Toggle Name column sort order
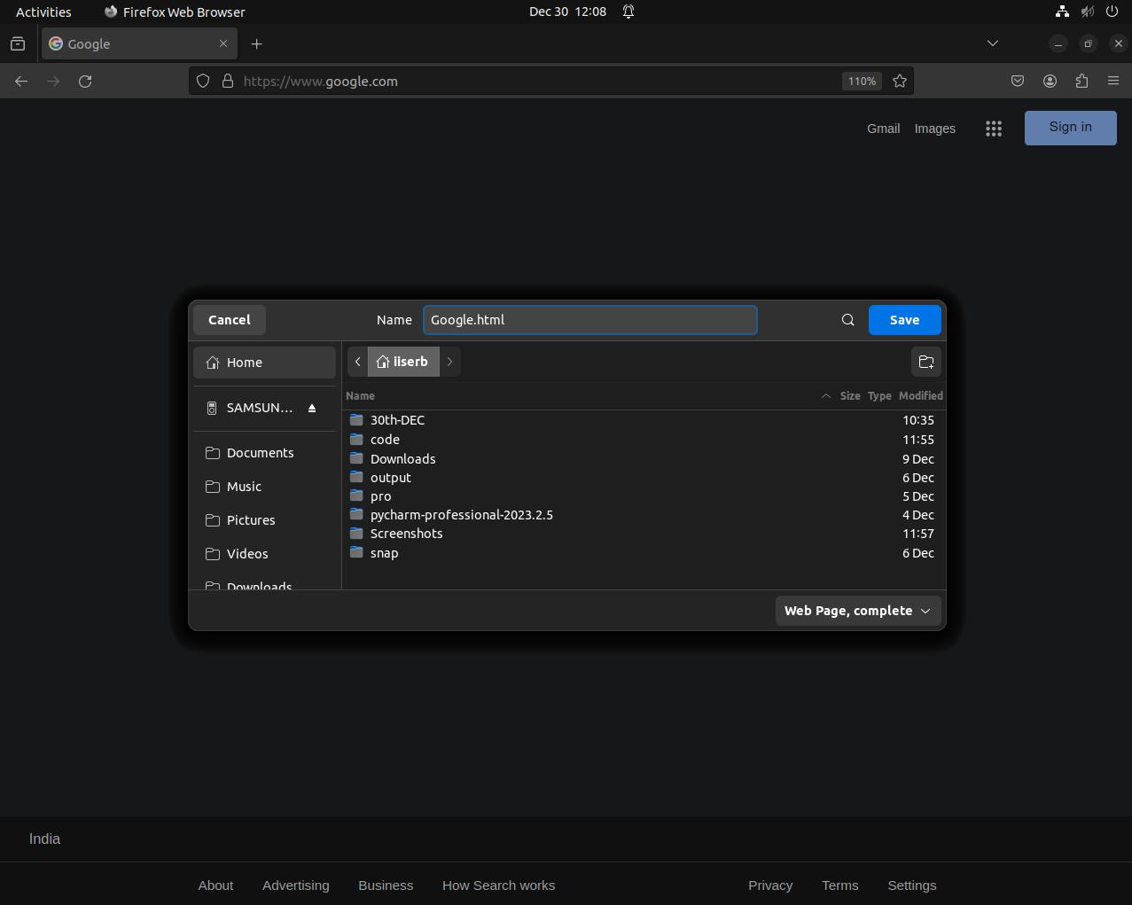Screen dimensions: 1132x905 click(x=360, y=396)
